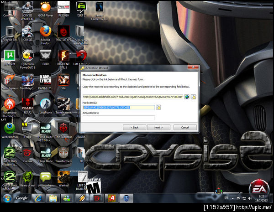Viewport: 274px width, 212px height.
Task: Open Fraps desktop shortcut
Action: coord(27,130)
